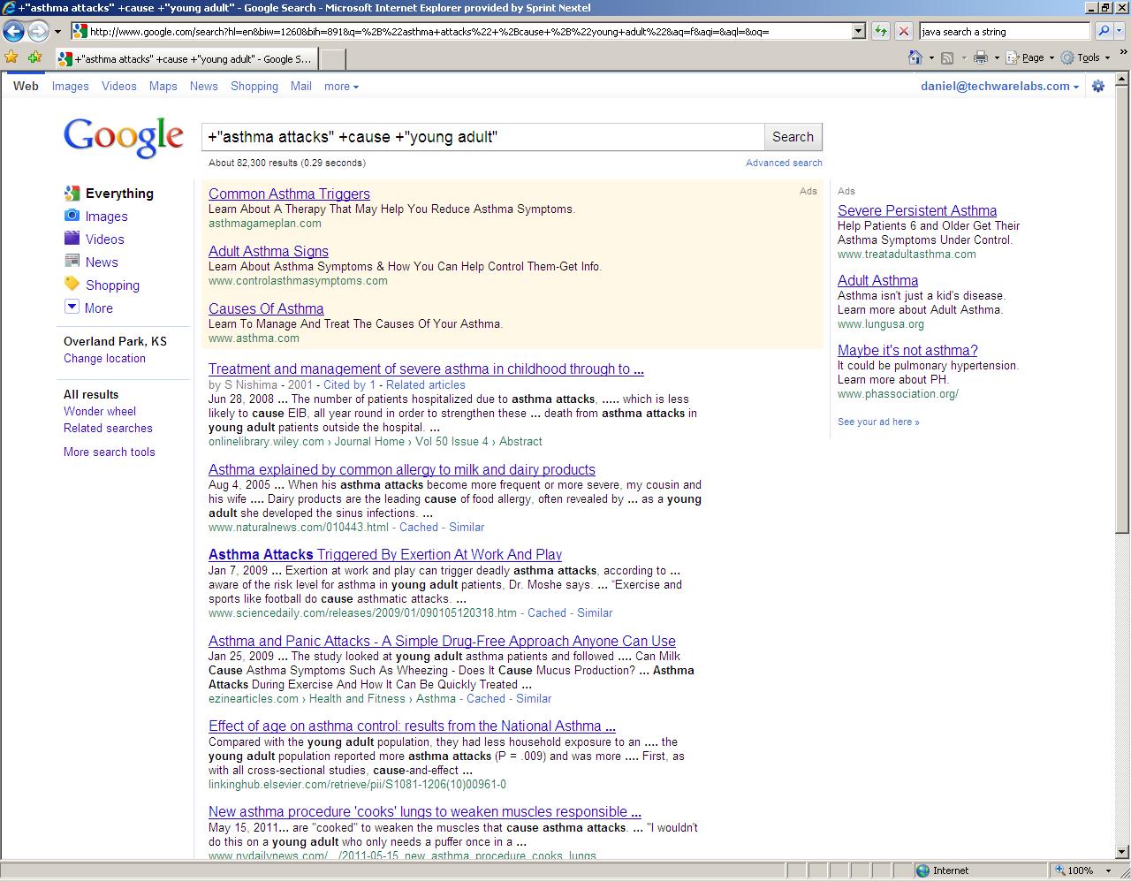Open the search provider dropdown arrow
The image size is (1131, 882).
[1120, 31]
